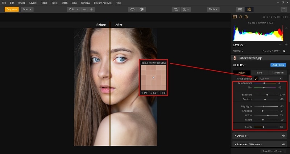Click the Buy Now button

pyautogui.click(x=12, y=9)
